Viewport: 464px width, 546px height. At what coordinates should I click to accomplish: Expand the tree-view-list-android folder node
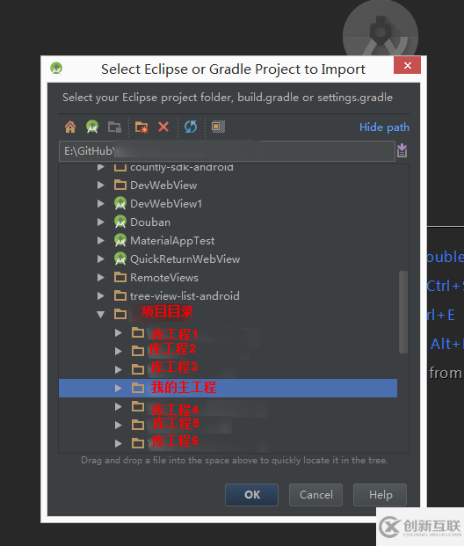[x=101, y=296]
